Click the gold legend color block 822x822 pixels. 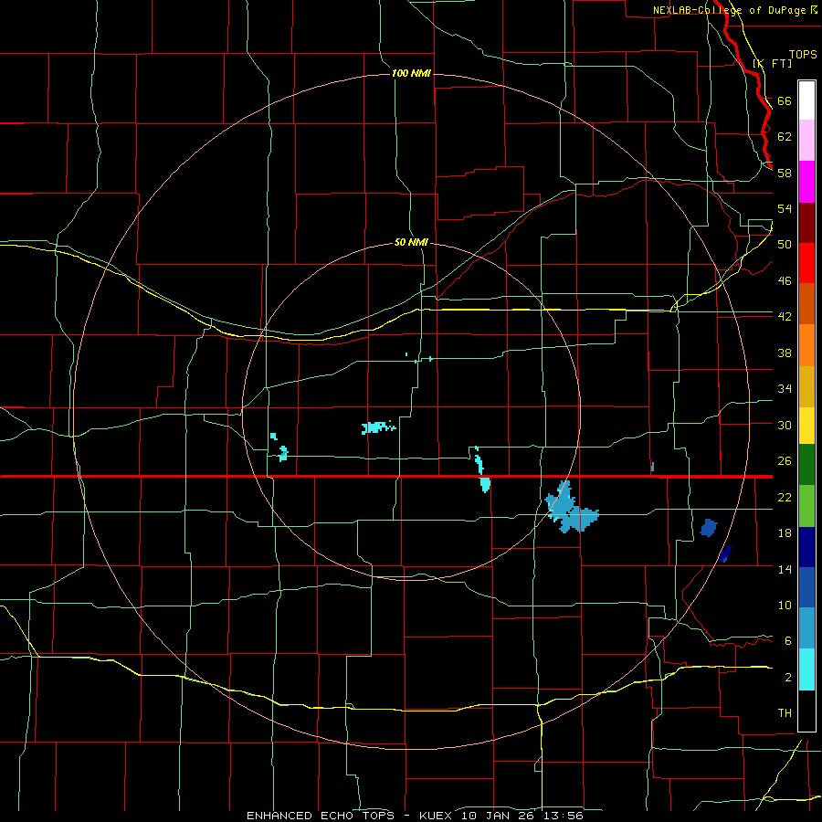coord(806,386)
